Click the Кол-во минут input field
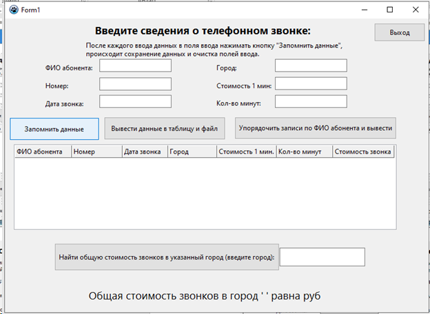 [x=311, y=102]
